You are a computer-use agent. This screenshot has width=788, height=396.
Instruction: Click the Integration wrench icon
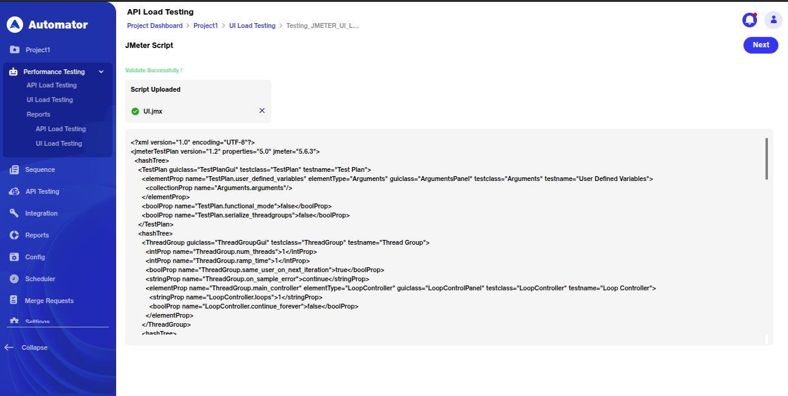point(15,214)
